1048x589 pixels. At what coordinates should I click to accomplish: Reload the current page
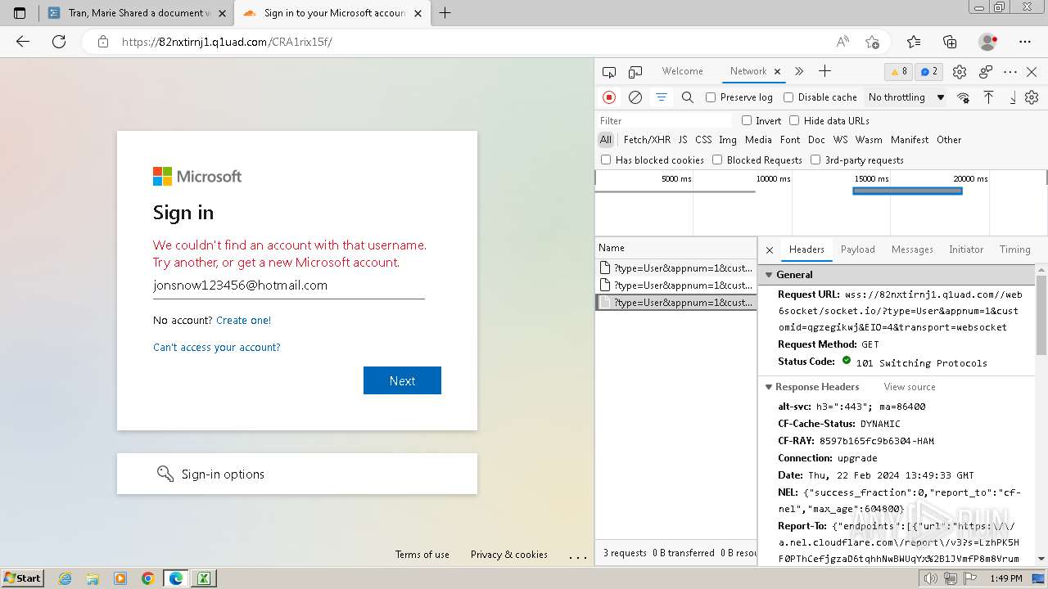59,42
